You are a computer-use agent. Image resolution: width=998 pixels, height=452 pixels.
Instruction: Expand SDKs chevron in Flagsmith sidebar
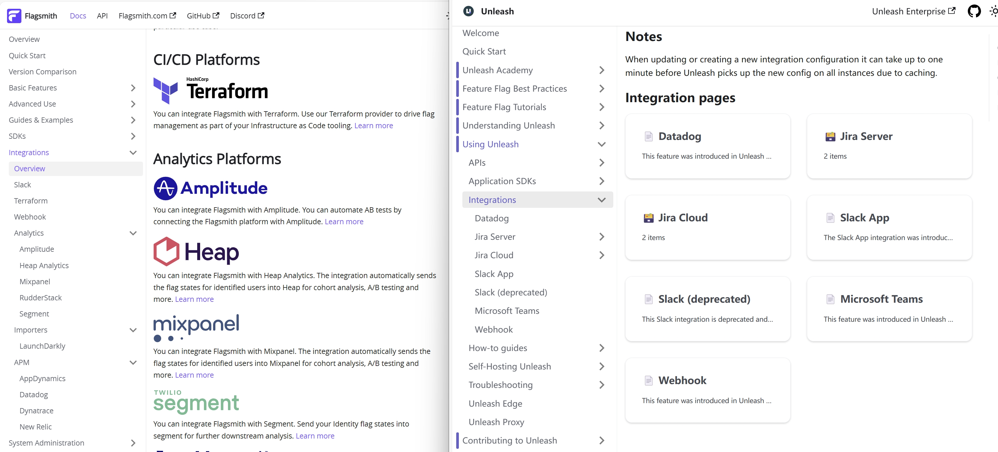[133, 136]
